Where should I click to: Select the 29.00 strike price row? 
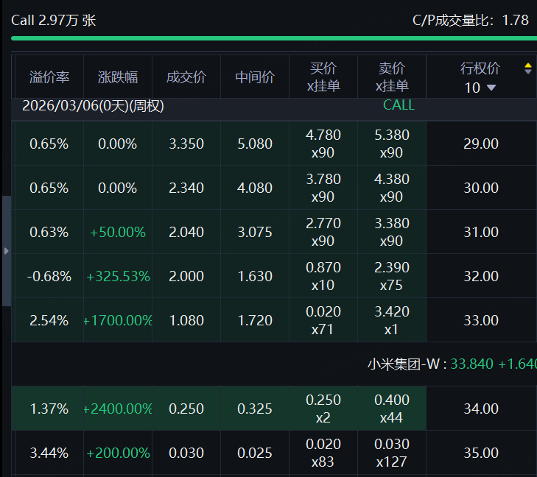[481, 144]
